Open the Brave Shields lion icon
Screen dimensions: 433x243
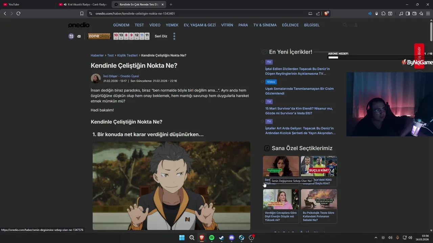tap(326, 13)
